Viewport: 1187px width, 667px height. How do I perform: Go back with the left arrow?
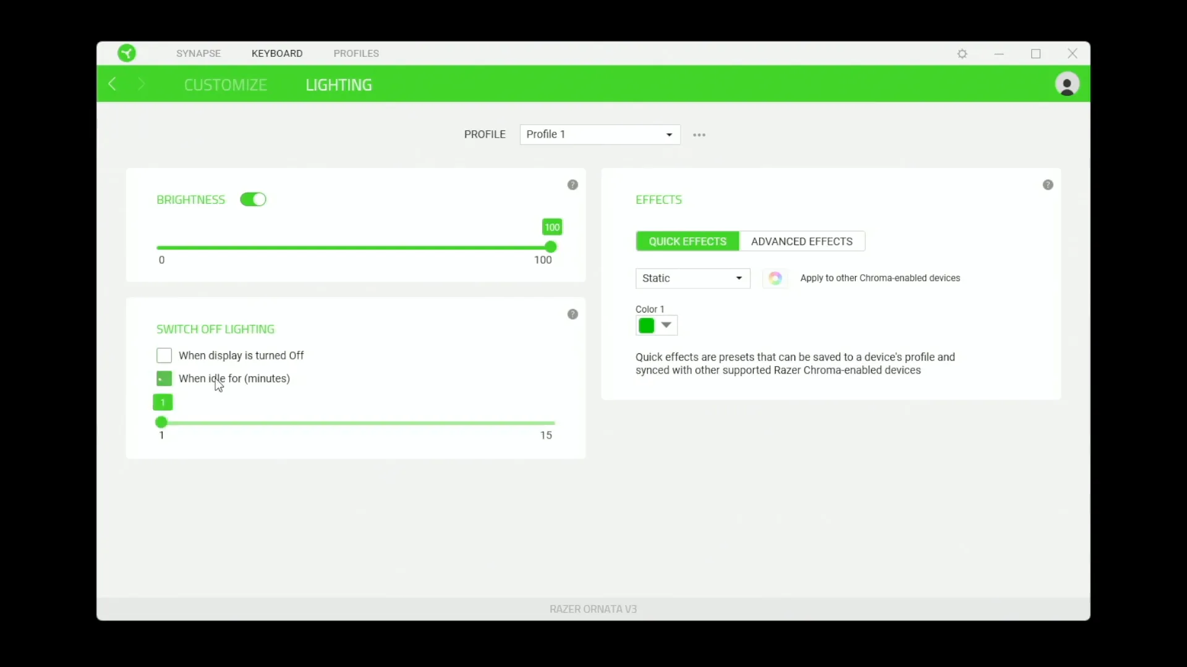point(113,84)
